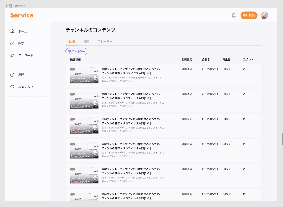Screen dimensions: 283x207
Task: Open the first video thumbnail
Action: click(84, 75)
